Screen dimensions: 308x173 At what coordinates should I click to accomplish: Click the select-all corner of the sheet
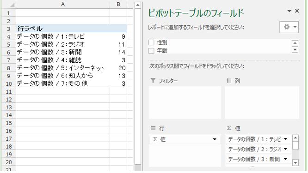tap(9, 4)
